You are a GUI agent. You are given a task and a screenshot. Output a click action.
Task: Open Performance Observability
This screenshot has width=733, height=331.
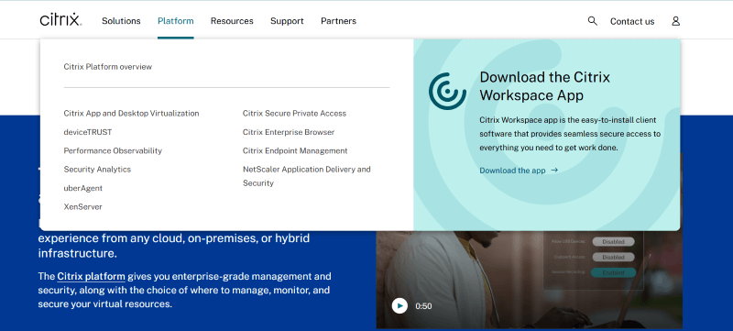113,150
